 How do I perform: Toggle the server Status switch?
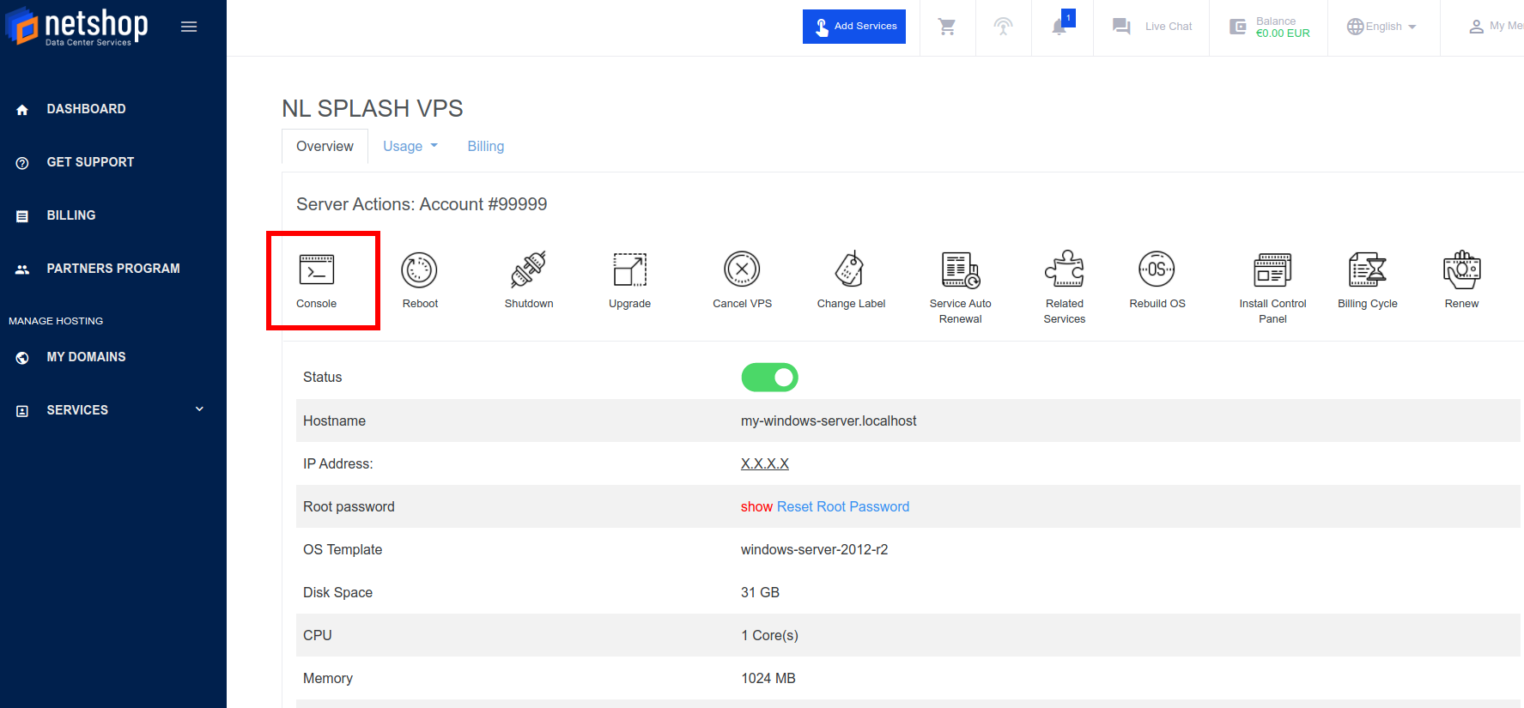click(769, 377)
